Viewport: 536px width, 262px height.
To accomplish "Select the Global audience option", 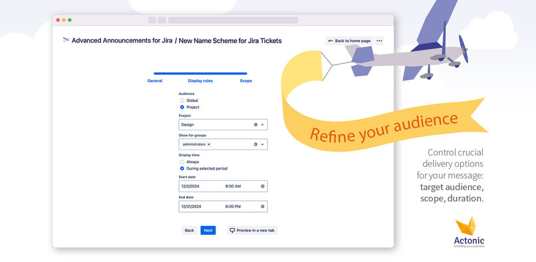I will (x=182, y=100).
